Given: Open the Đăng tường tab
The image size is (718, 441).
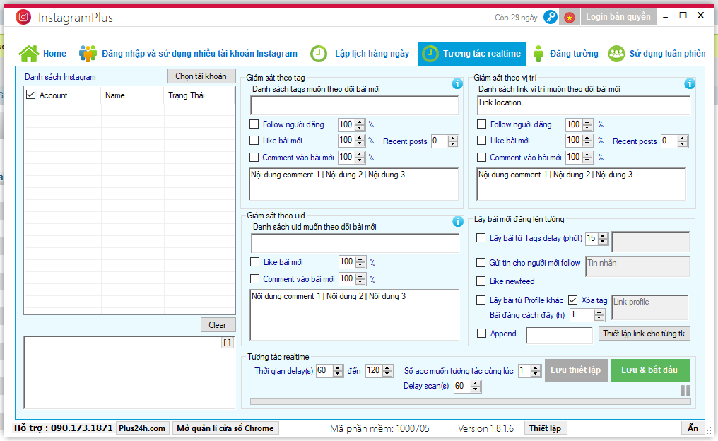Looking at the screenshot, I should click(x=566, y=54).
